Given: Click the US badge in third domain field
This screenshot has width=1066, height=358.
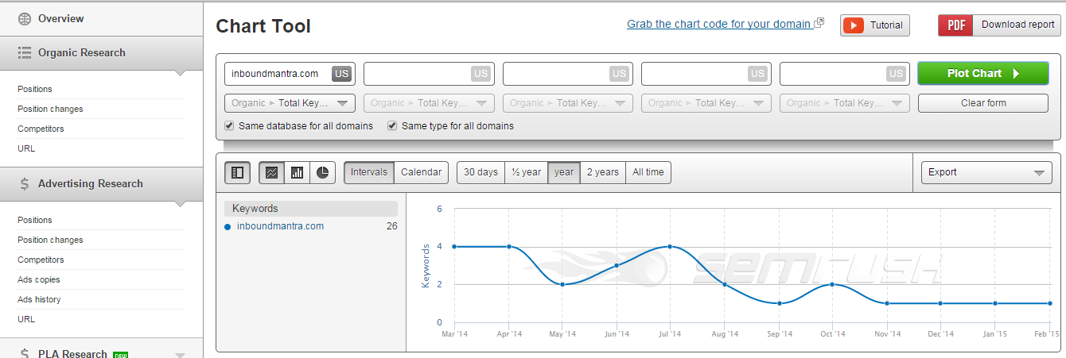Looking at the screenshot, I should click(x=619, y=74).
